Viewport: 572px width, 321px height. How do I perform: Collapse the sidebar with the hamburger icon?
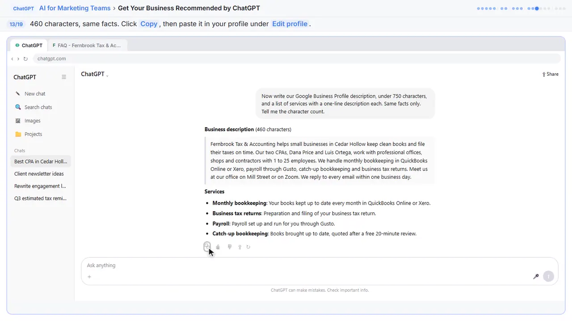pyautogui.click(x=64, y=77)
